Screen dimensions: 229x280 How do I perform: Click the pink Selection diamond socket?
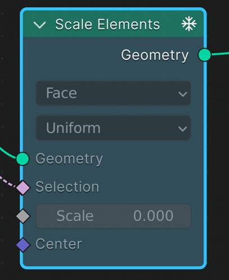pyautogui.click(x=23, y=188)
